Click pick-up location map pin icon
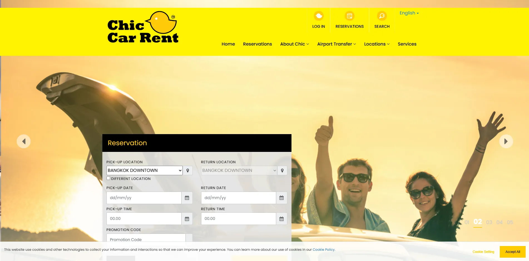This screenshot has width=529, height=261. tap(188, 170)
